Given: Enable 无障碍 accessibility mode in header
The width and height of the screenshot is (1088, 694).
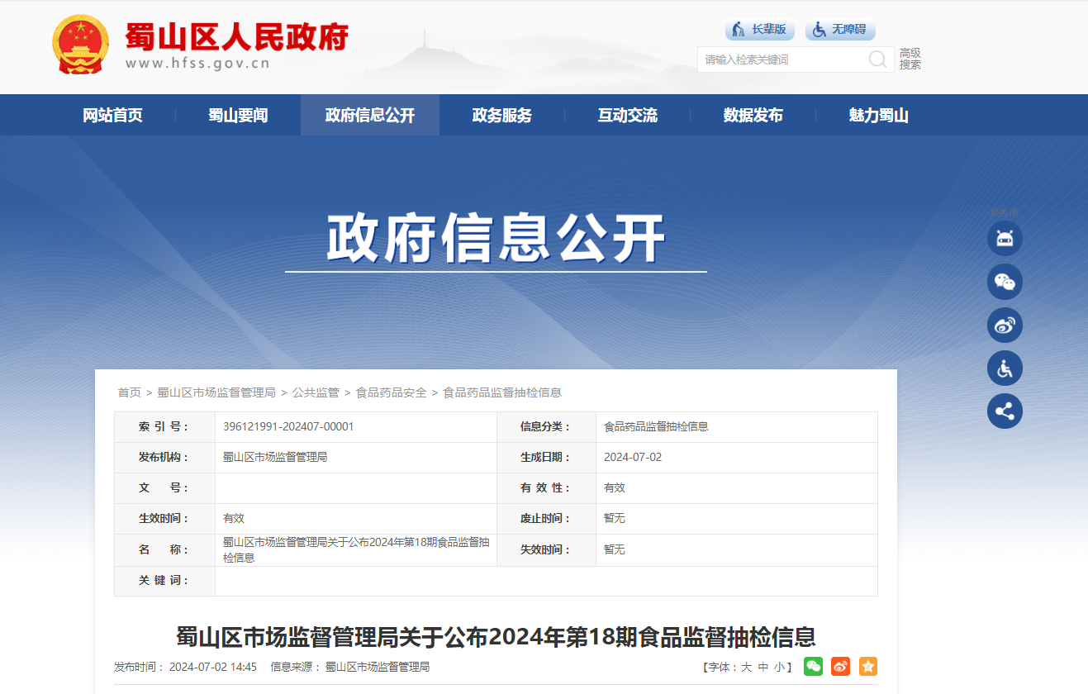Looking at the screenshot, I should pos(840,30).
